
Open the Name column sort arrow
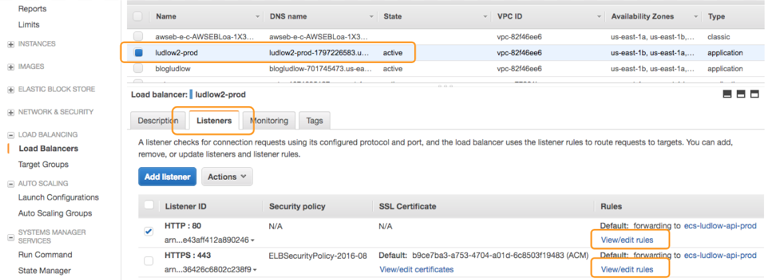[258, 17]
